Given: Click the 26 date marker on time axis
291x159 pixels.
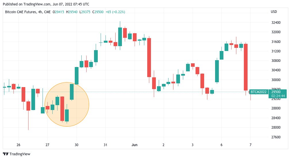Looking at the screenshot, I should 19,145.
